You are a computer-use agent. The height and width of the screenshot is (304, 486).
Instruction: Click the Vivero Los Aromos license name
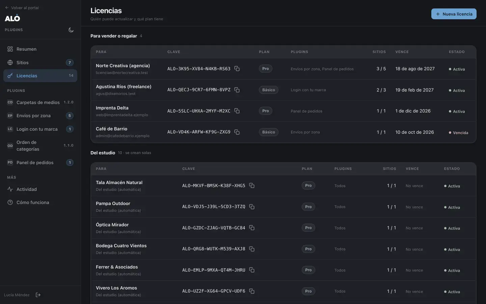pos(116,288)
